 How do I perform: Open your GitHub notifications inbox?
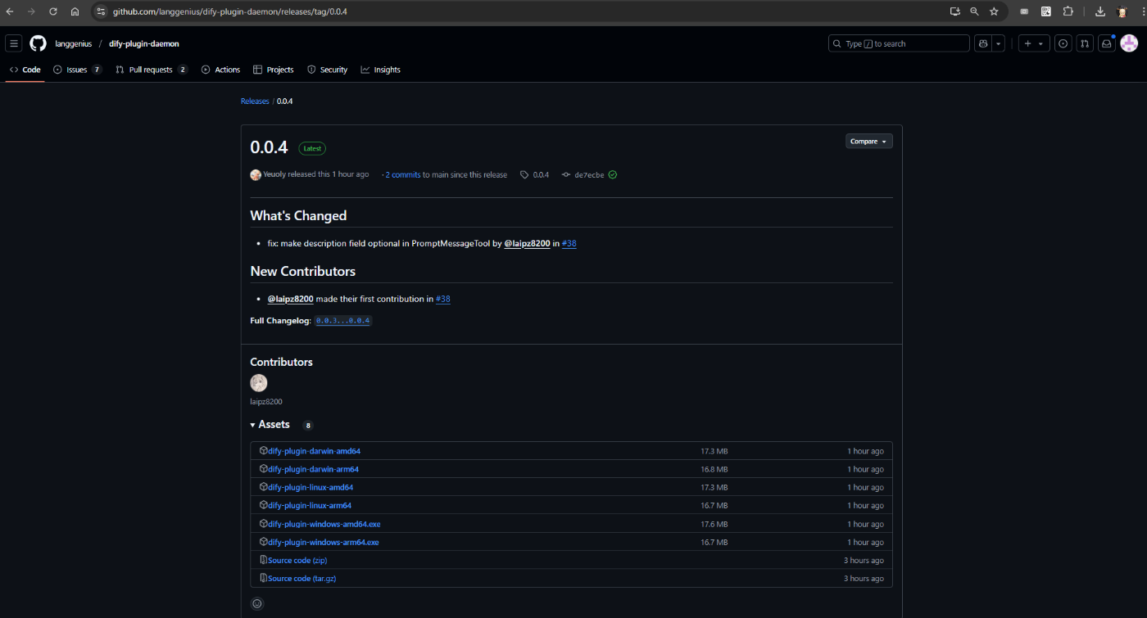(x=1106, y=43)
